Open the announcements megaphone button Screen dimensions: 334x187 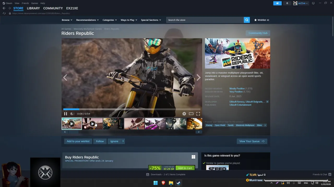click(277, 3)
